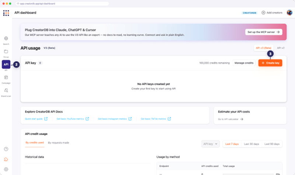
Task: Open the Brand scan icon in sidebar
Action: (6, 90)
